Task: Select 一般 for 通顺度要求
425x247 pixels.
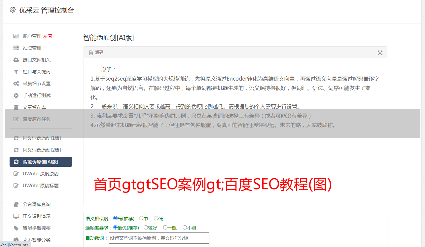Action: [165, 228]
